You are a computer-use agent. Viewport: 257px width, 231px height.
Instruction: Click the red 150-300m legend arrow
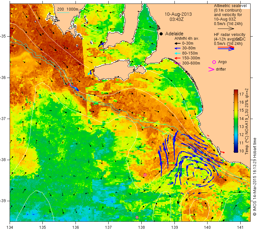coord(177,58)
